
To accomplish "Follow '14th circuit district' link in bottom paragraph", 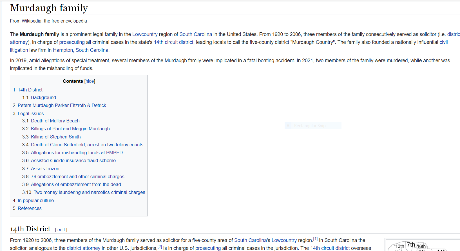I will pyautogui.click(x=330, y=248).
